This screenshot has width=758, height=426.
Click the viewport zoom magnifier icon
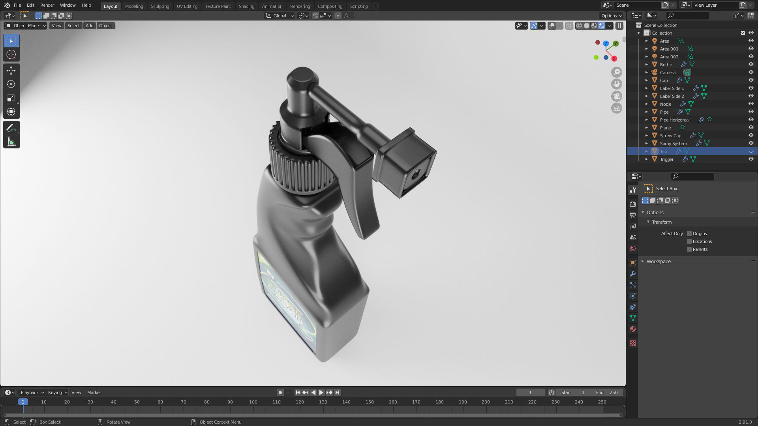coord(617,72)
